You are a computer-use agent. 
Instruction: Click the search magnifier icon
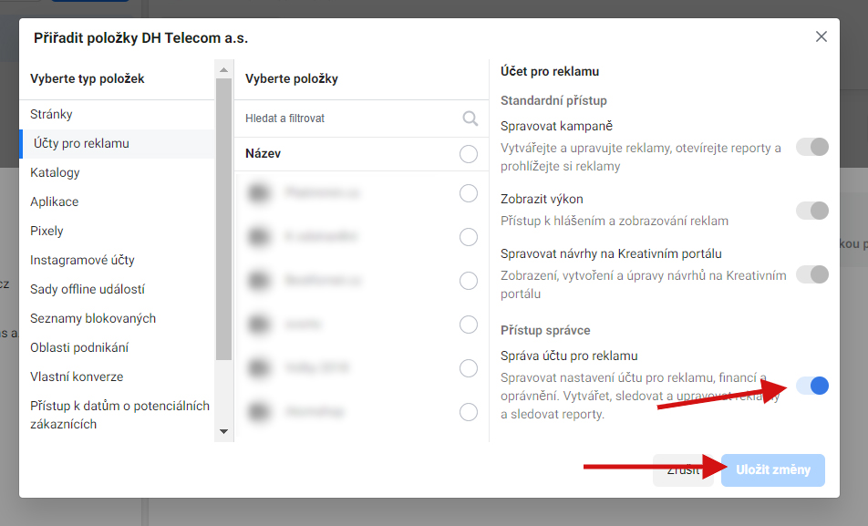point(470,119)
